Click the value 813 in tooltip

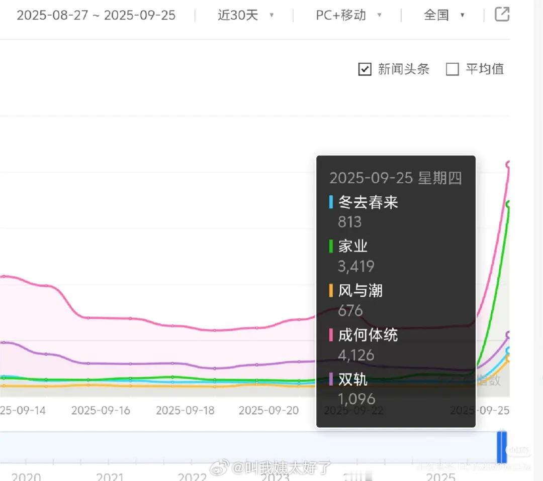tap(350, 221)
